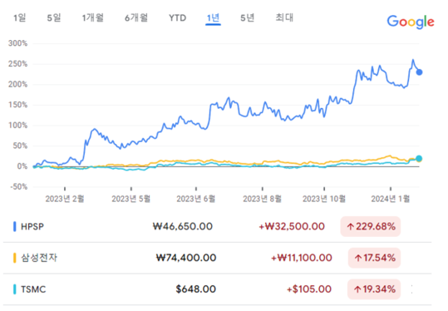Click the blue HPSP color marker
This screenshot has width=448, height=311.
(15, 226)
